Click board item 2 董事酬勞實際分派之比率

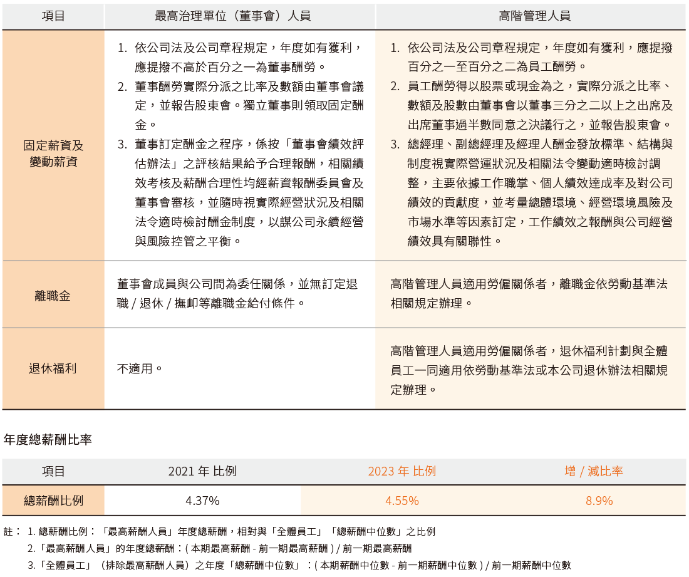click(x=241, y=105)
